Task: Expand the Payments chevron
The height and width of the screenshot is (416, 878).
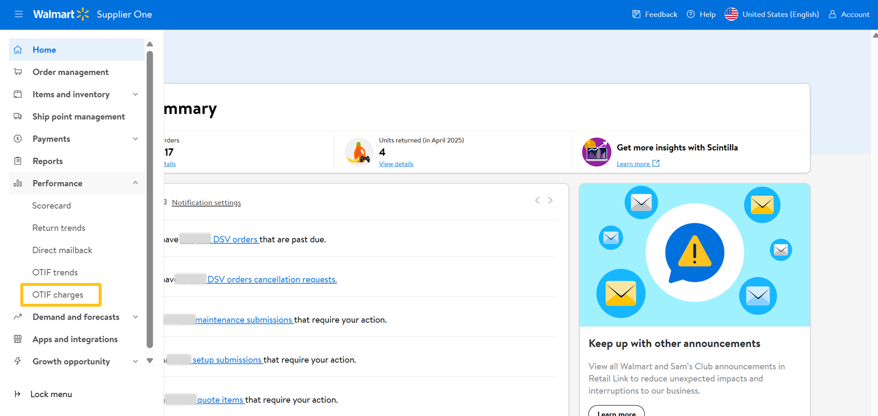Action: click(135, 139)
